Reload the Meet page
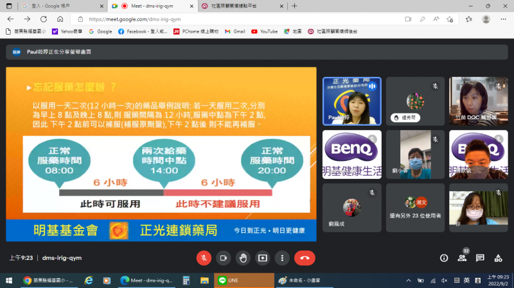This screenshot has height=288, width=514. pyautogui.click(x=44, y=19)
